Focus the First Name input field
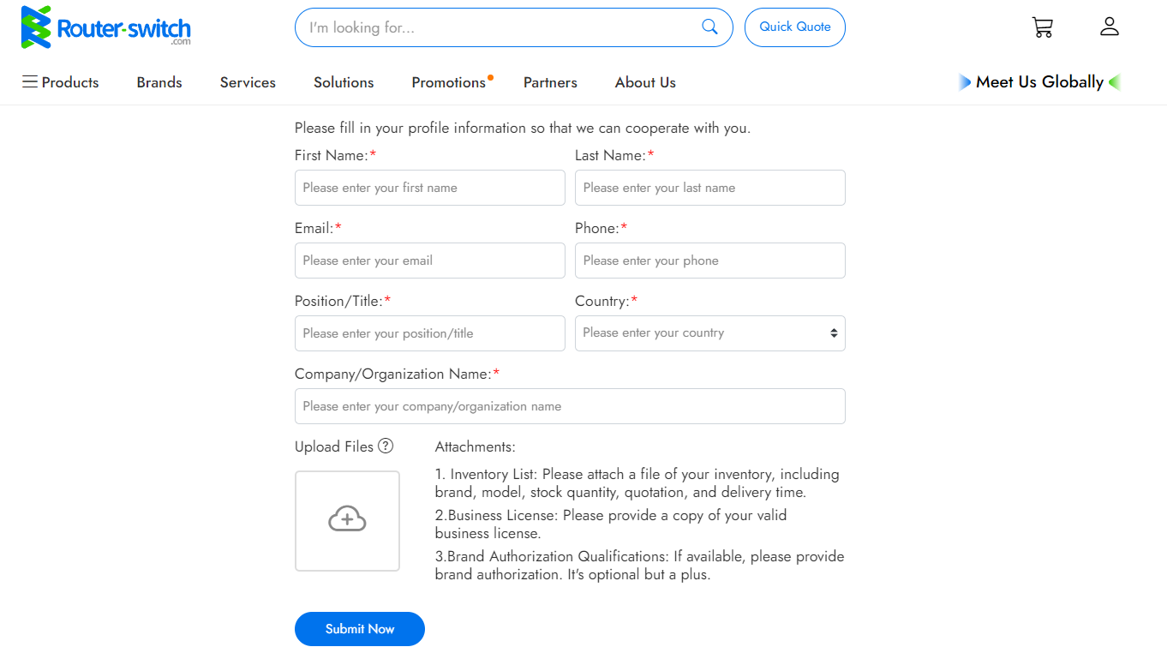Screen dimensions: 1167x659 [x=429, y=188]
